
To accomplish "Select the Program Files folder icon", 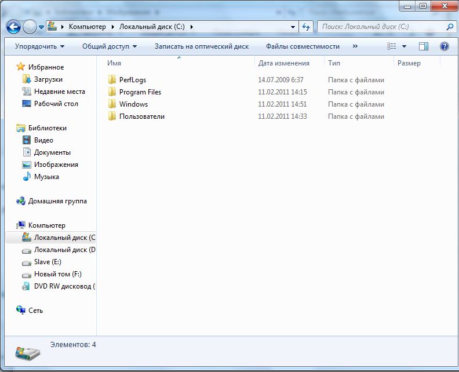I will pos(112,92).
